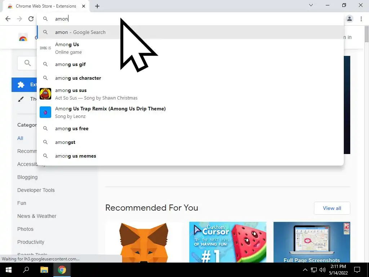Open the notification center icon

(357, 270)
